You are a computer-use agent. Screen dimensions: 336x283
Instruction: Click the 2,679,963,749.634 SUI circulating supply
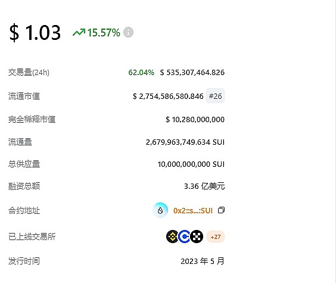pyautogui.click(x=185, y=142)
